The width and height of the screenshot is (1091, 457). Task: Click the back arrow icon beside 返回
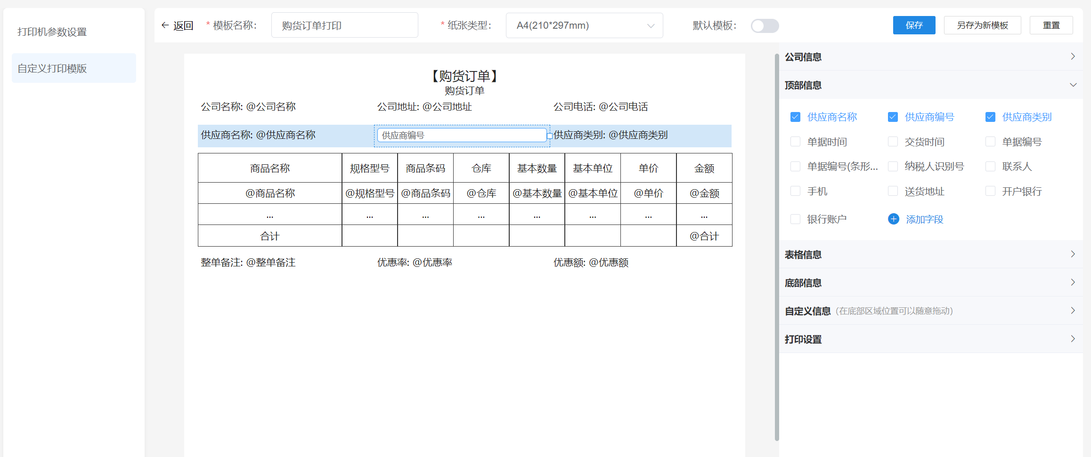point(165,25)
